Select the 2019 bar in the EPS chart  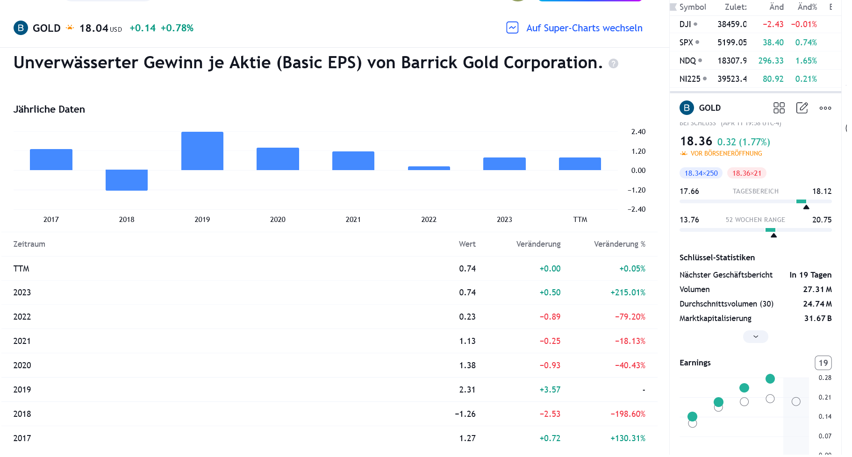(x=202, y=150)
